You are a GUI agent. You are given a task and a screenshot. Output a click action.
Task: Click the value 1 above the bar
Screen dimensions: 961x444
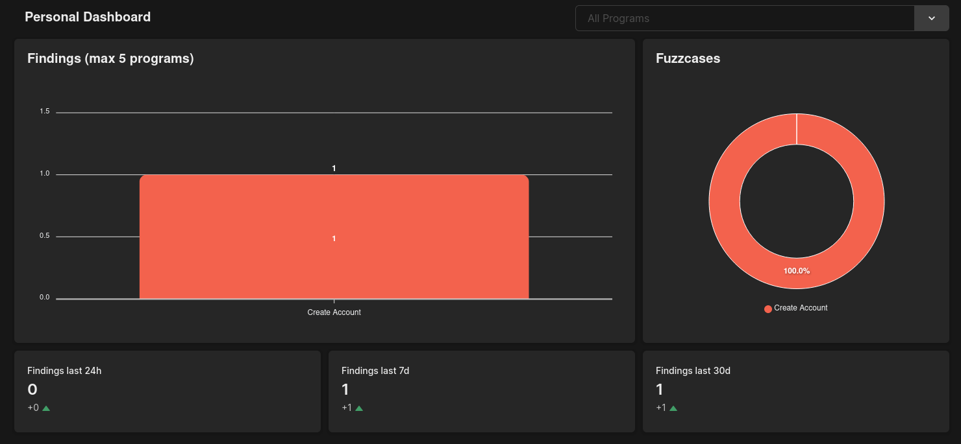[334, 169]
